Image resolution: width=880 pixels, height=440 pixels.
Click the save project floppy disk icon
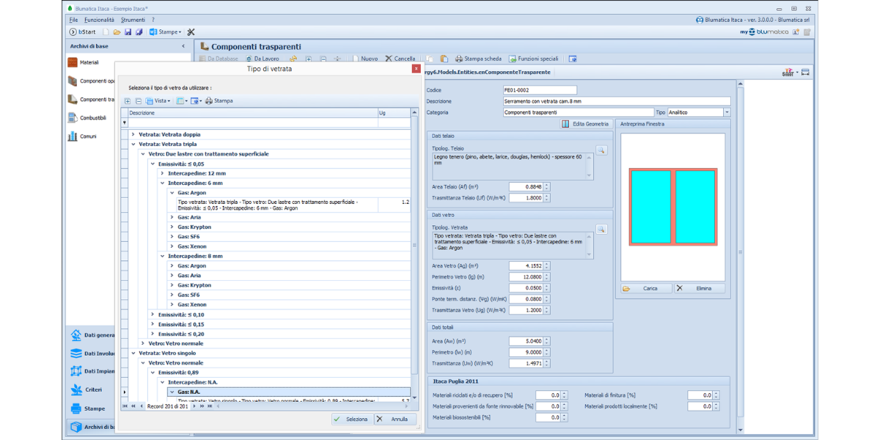point(128,32)
